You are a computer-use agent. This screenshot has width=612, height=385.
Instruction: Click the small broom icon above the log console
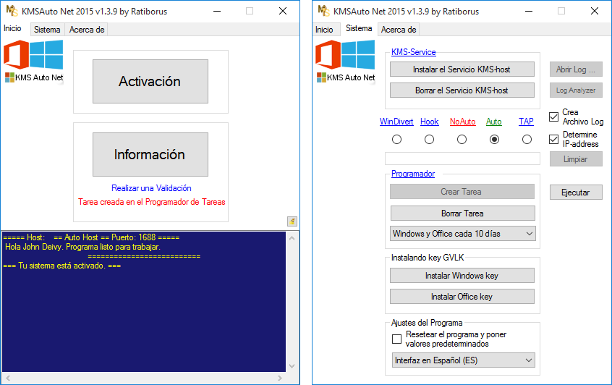pos(292,221)
